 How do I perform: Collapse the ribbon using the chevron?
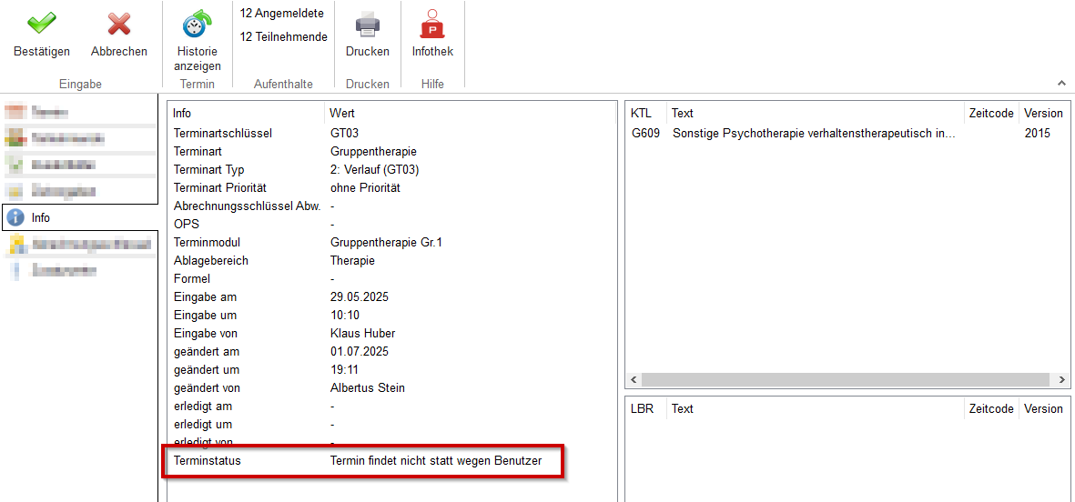[x=1060, y=83]
